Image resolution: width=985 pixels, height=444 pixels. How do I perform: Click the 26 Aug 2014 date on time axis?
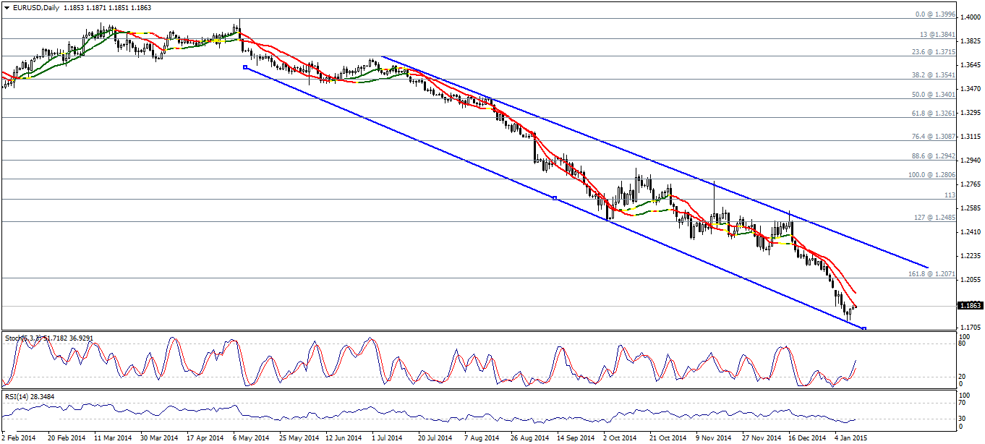(x=529, y=438)
